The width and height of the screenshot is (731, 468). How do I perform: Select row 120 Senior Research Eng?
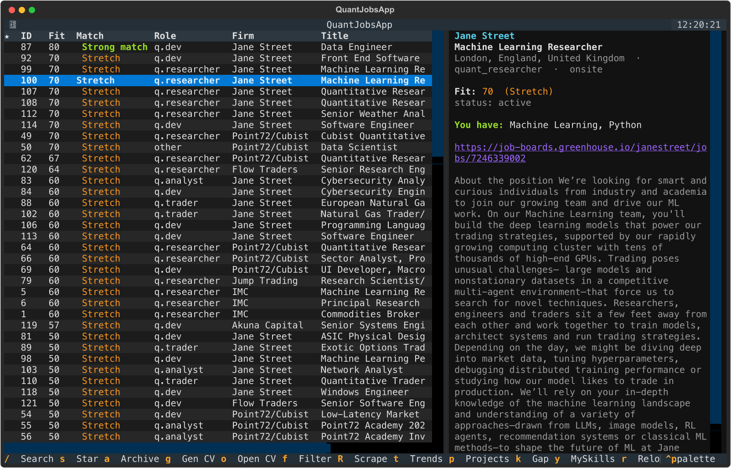click(x=218, y=170)
